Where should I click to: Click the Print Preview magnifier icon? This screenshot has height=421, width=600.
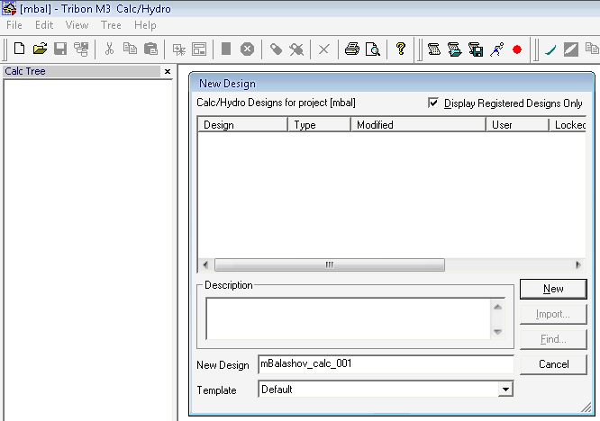pyautogui.click(x=373, y=49)
